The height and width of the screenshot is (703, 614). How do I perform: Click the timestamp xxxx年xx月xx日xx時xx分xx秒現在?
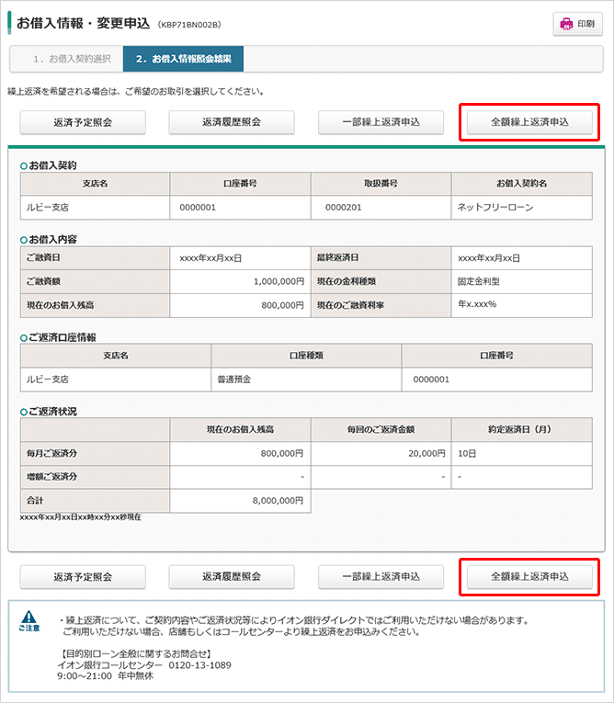[81, 517]
